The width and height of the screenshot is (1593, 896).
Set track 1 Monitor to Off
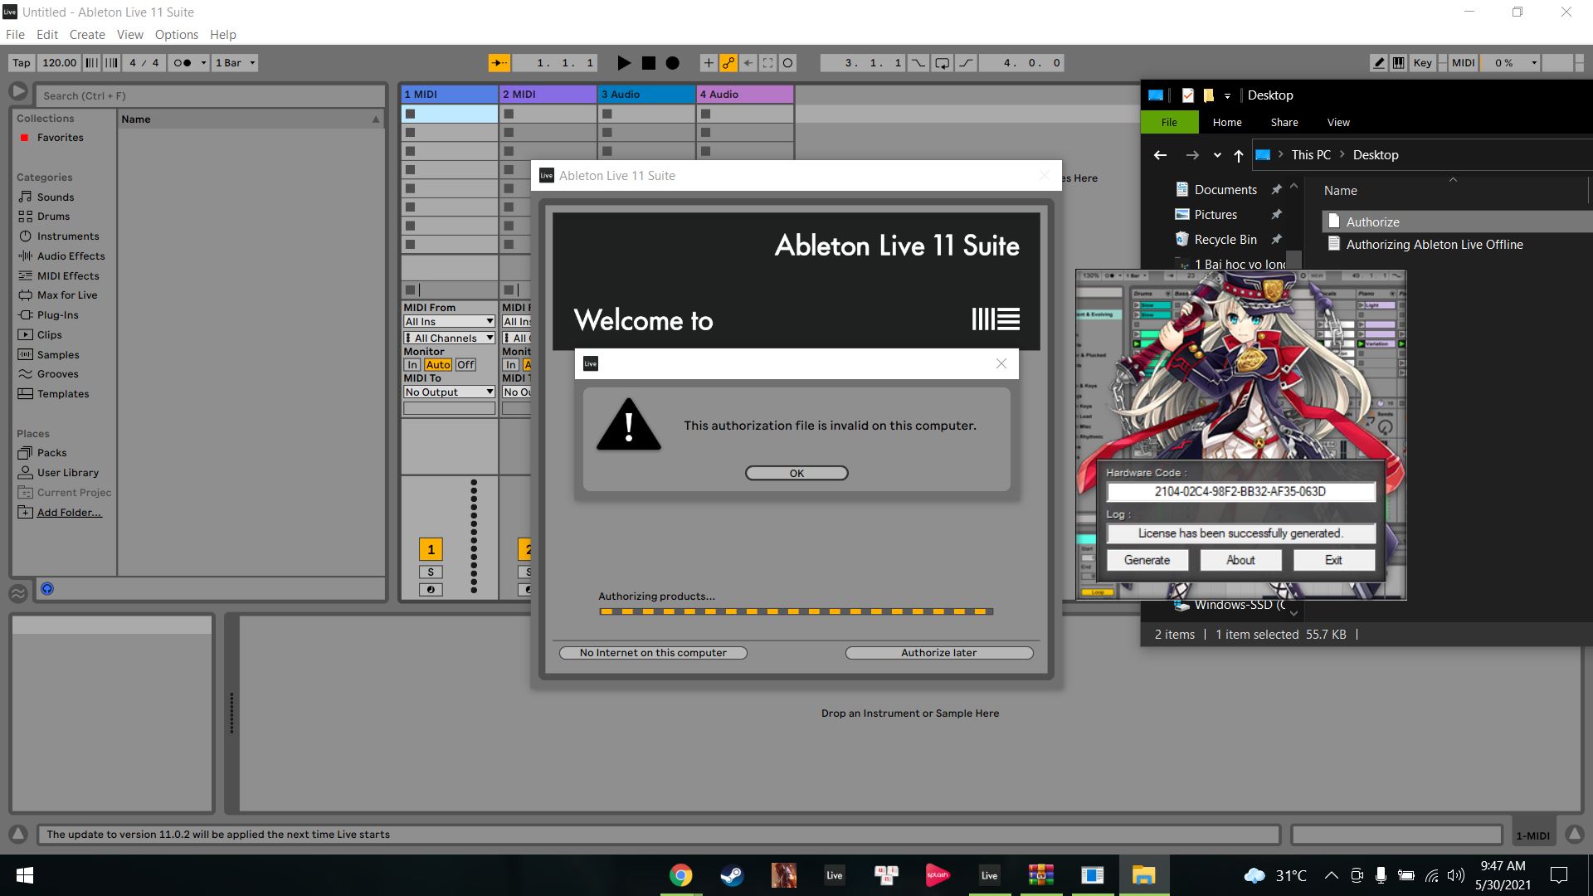465,364
